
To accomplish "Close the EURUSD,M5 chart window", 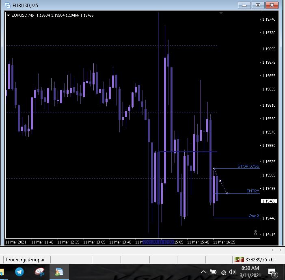I will pyautogui.click(x=272, y=5).
